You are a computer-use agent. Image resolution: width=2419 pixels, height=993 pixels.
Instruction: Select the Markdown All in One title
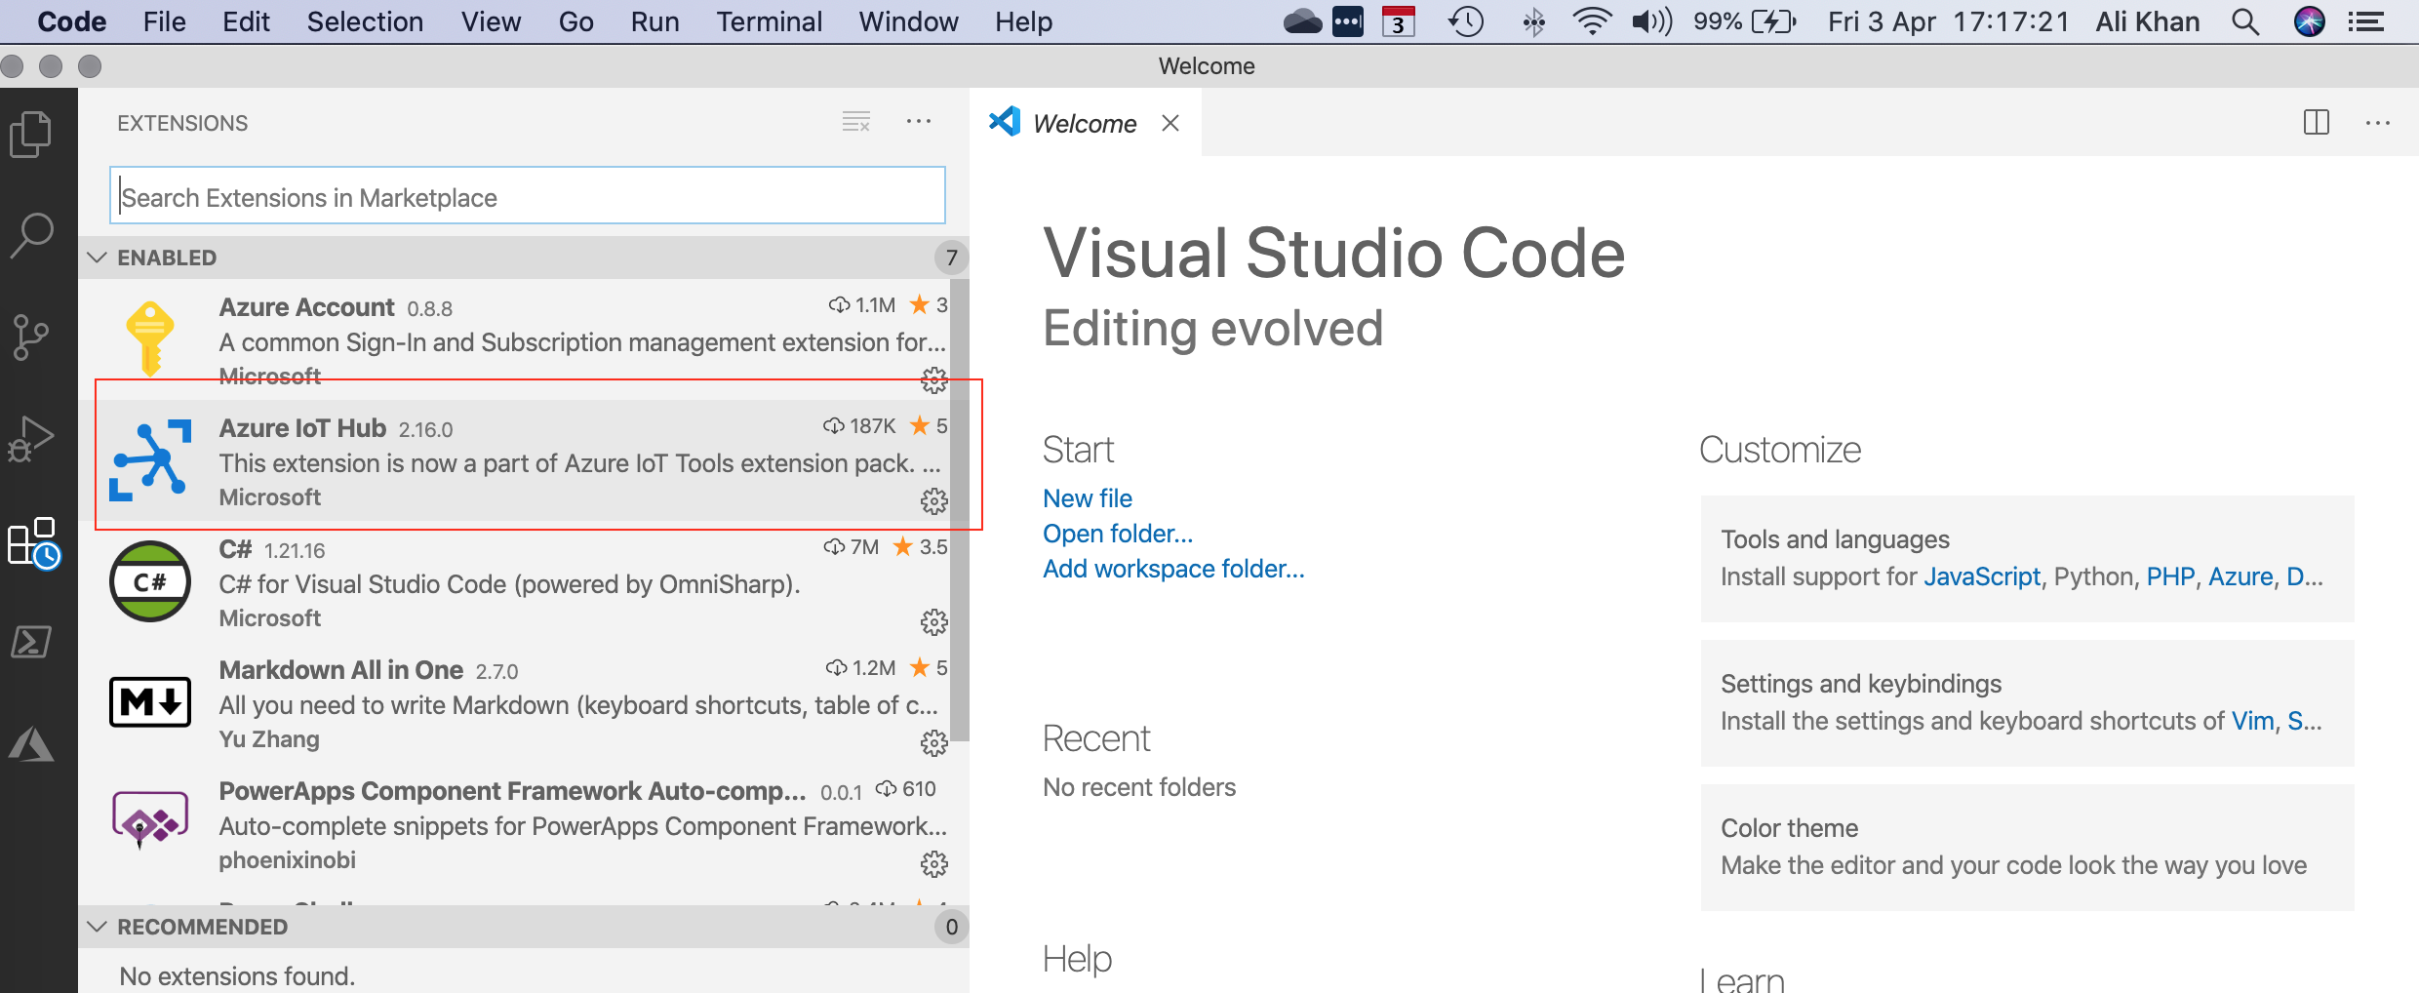(x=340, y=670)
